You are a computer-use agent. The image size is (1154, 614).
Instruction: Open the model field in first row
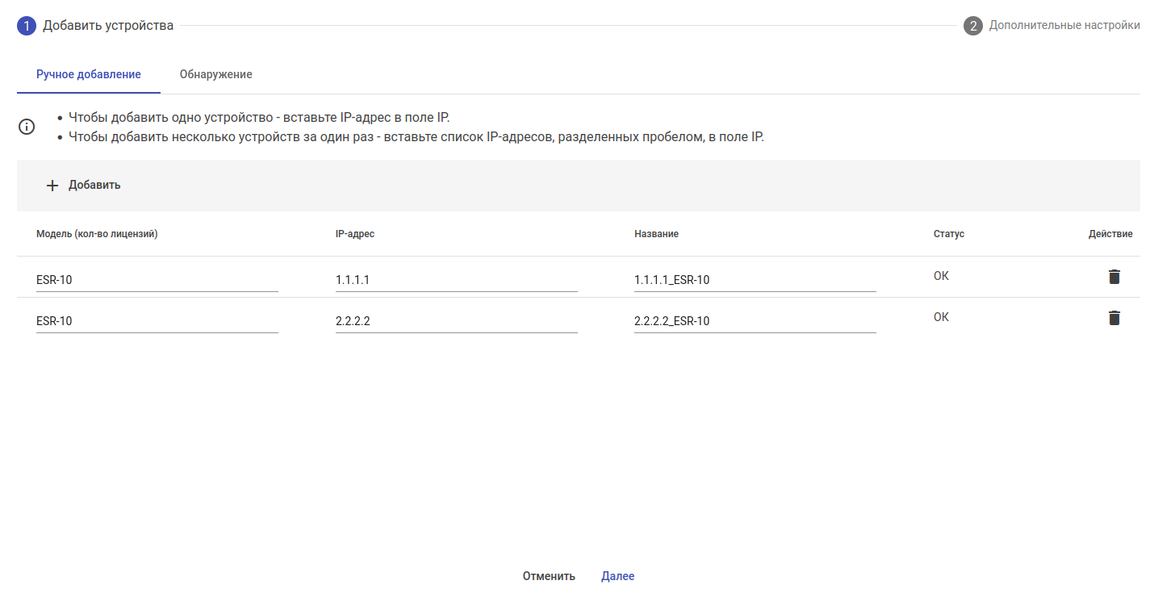pyautogui.click(x=157, y=280)
